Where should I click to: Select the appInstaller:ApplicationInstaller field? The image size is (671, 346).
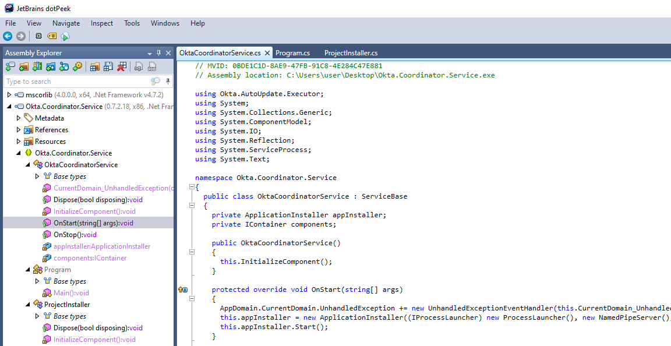coord(102,246)
